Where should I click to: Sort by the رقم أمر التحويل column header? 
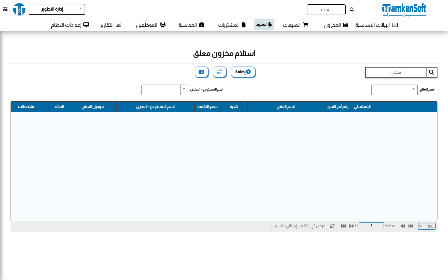(338, 107)
